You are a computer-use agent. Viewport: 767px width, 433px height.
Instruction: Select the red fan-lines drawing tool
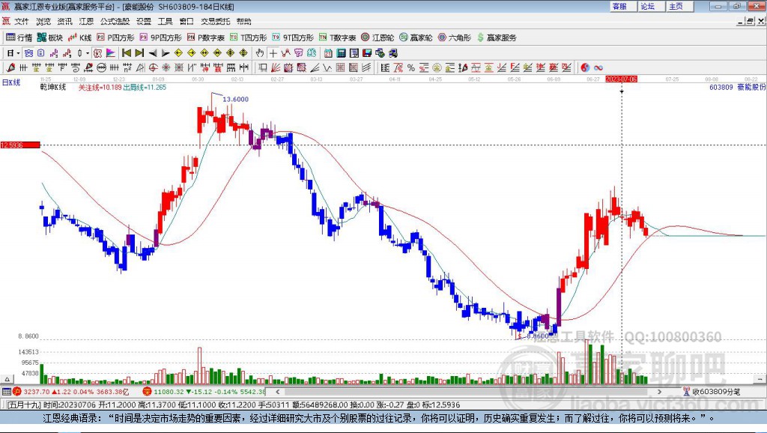(276, 67)
